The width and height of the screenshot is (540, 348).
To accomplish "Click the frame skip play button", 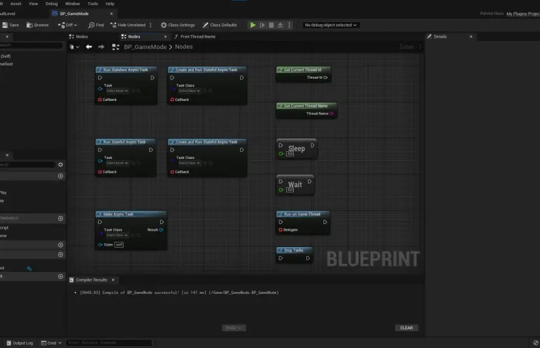I will click(262, 25).
